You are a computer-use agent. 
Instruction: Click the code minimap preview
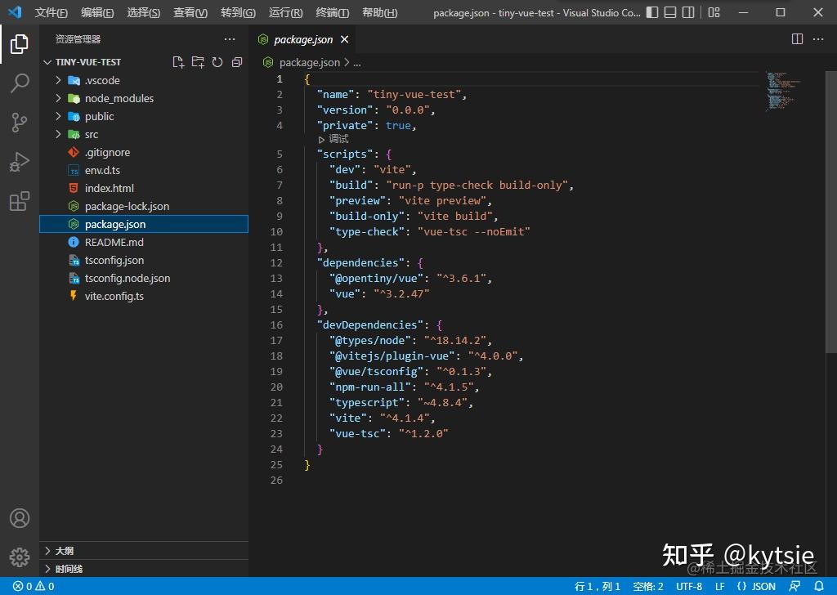[783, 92]
